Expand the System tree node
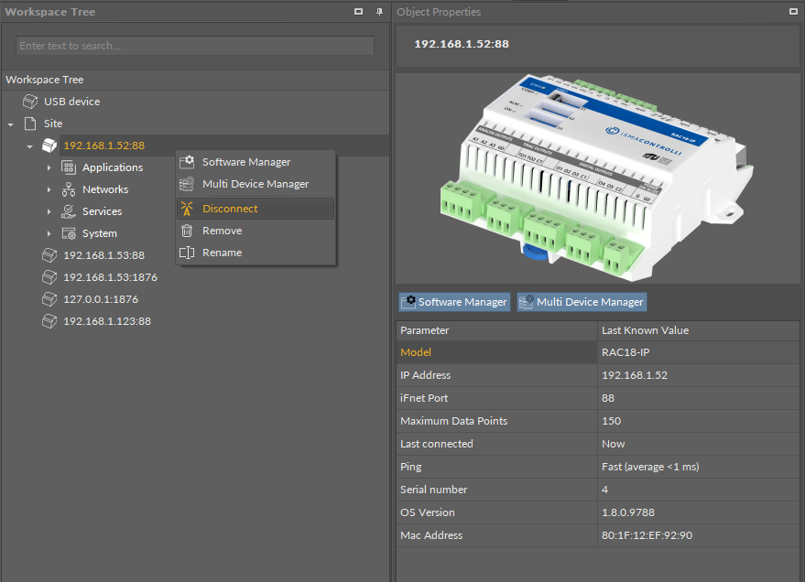805x582 pixels. point(49,233)
